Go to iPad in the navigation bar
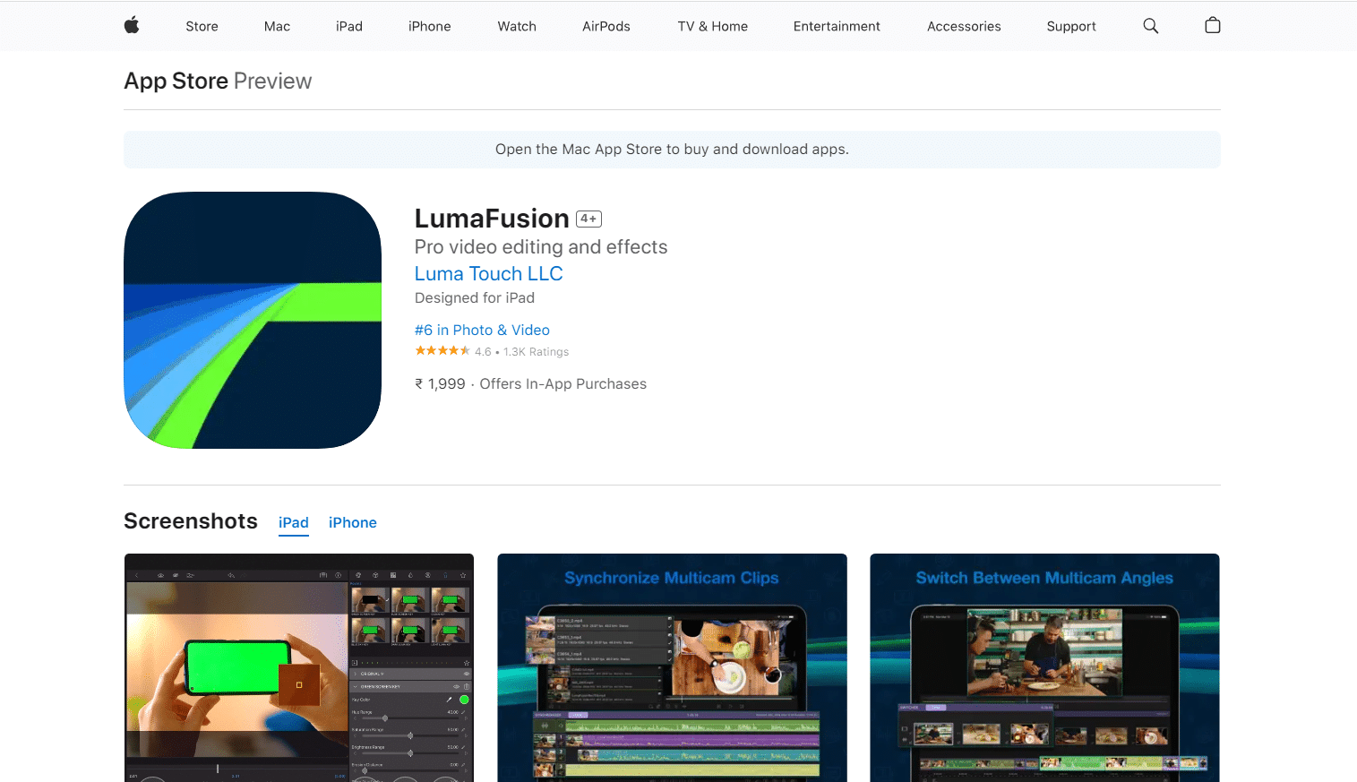This screenshot has height=782, width=1357. (349, 26)
